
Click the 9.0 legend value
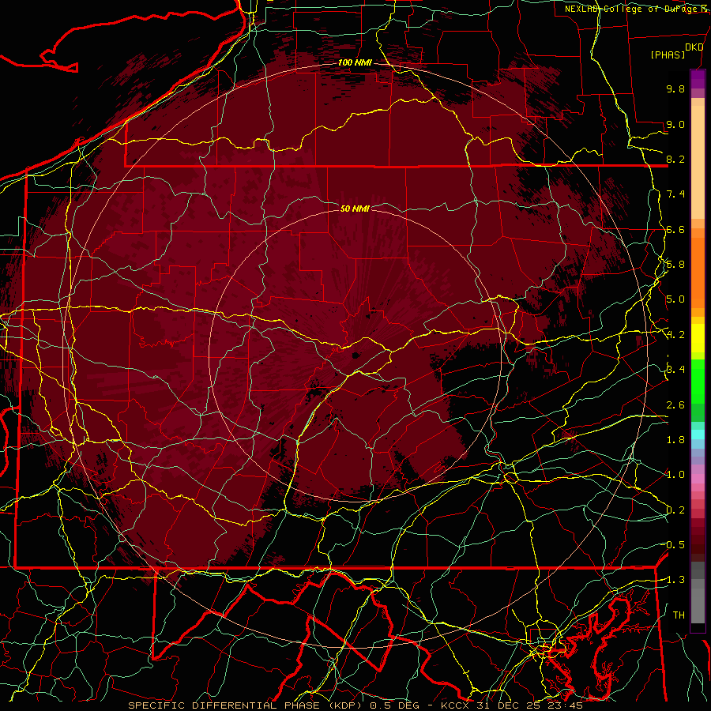[675, 124]
